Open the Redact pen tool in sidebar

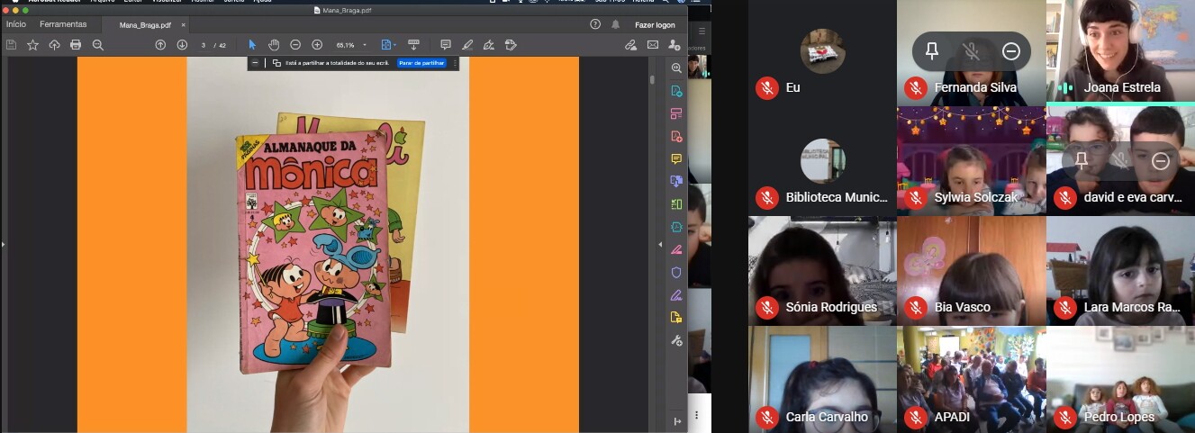(x=676, y=249)
